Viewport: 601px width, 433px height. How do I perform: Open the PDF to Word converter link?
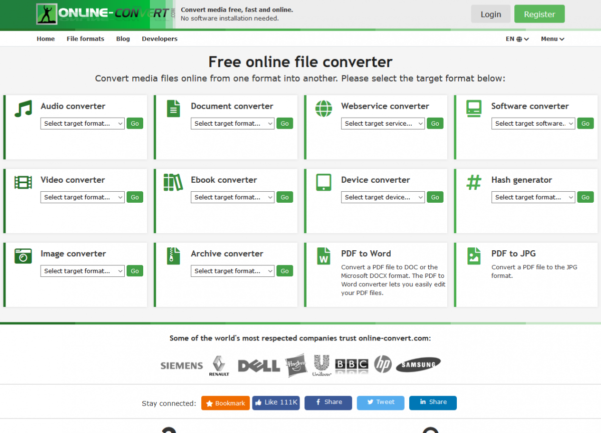pyautogui.click(x=366, y=254)
